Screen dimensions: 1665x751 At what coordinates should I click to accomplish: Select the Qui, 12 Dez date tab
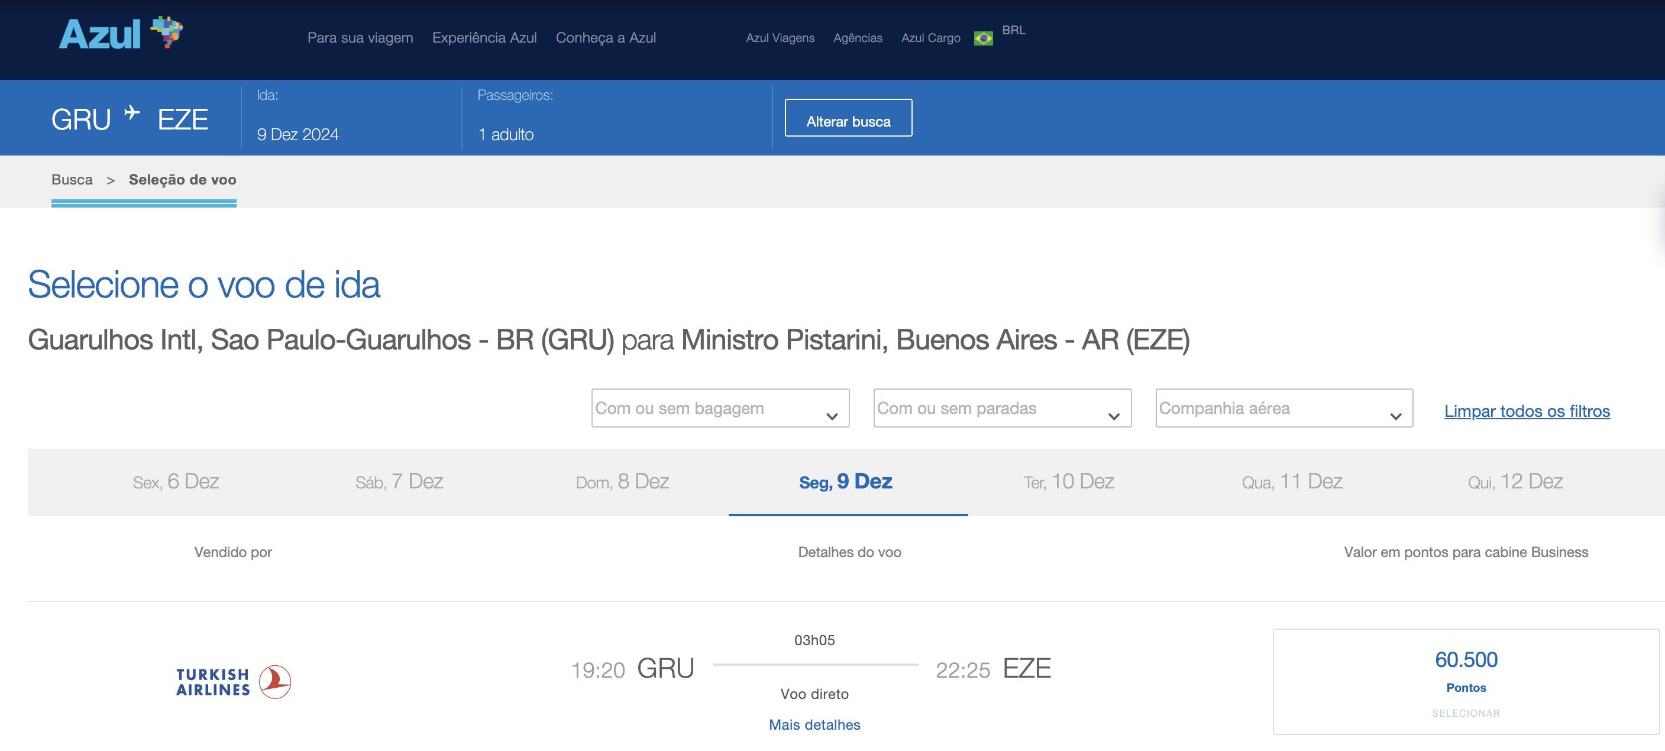coord(1514,482)
